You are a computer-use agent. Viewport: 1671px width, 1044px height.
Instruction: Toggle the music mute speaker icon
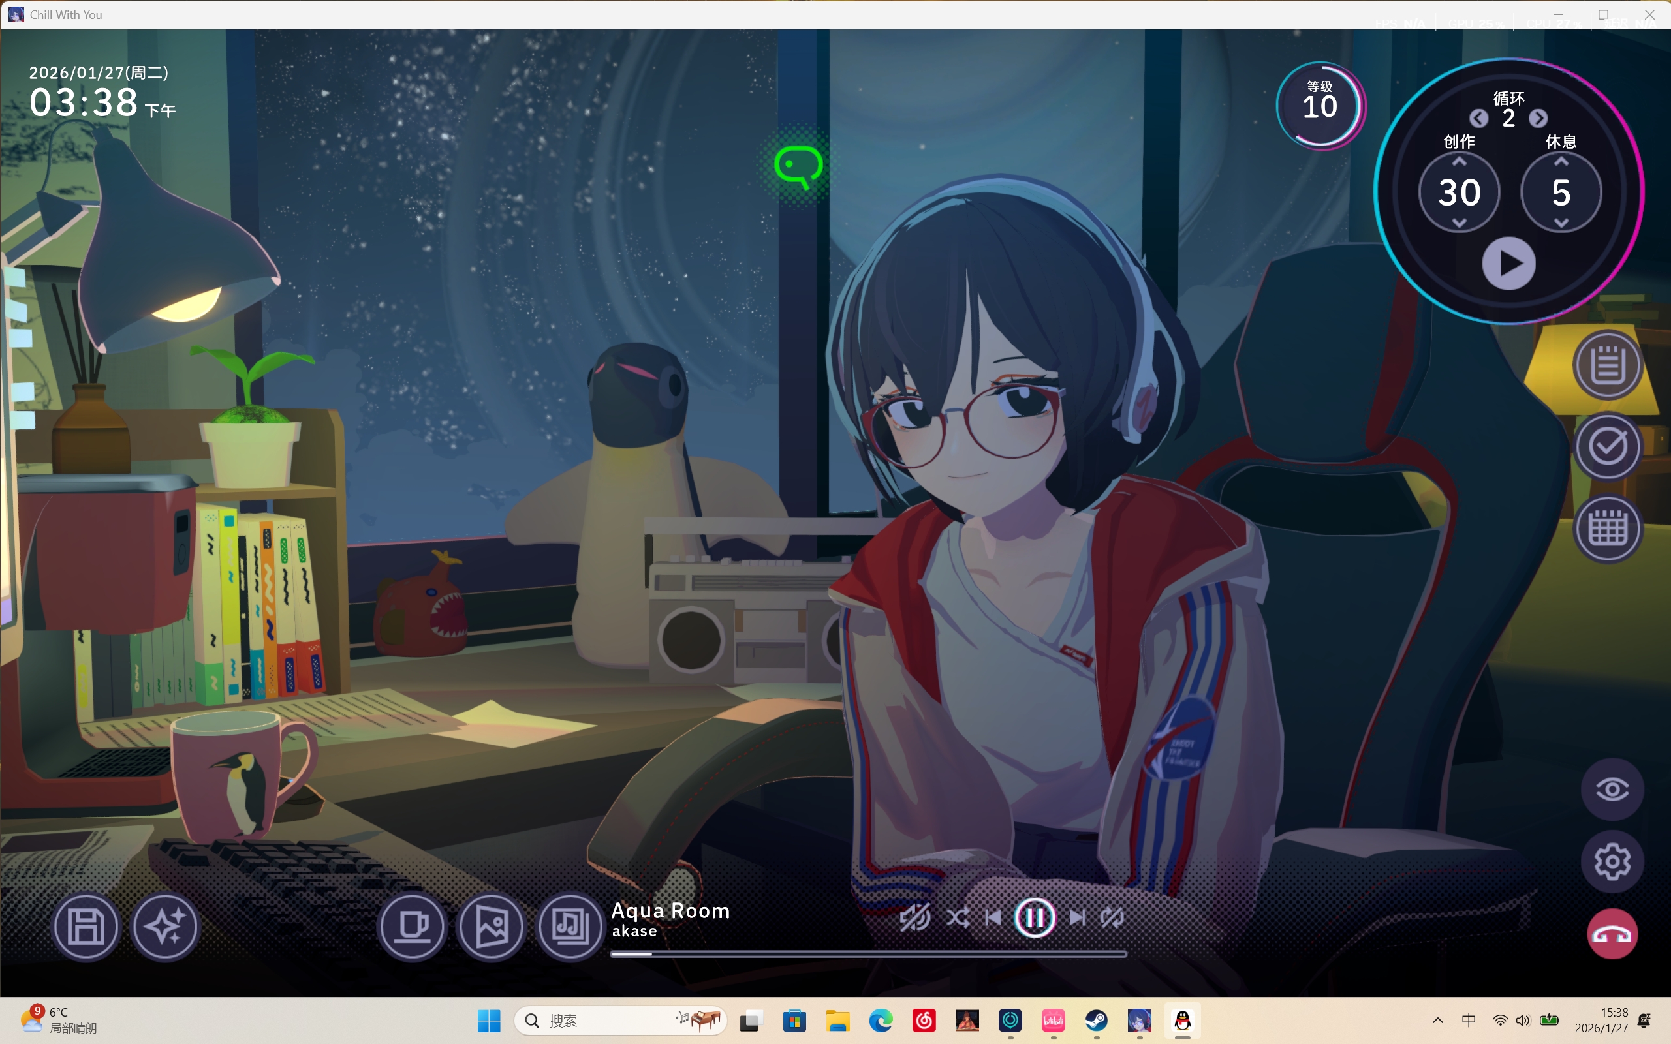[915, 917]
